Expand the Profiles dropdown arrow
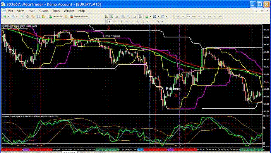 click(x=17, y=17)
